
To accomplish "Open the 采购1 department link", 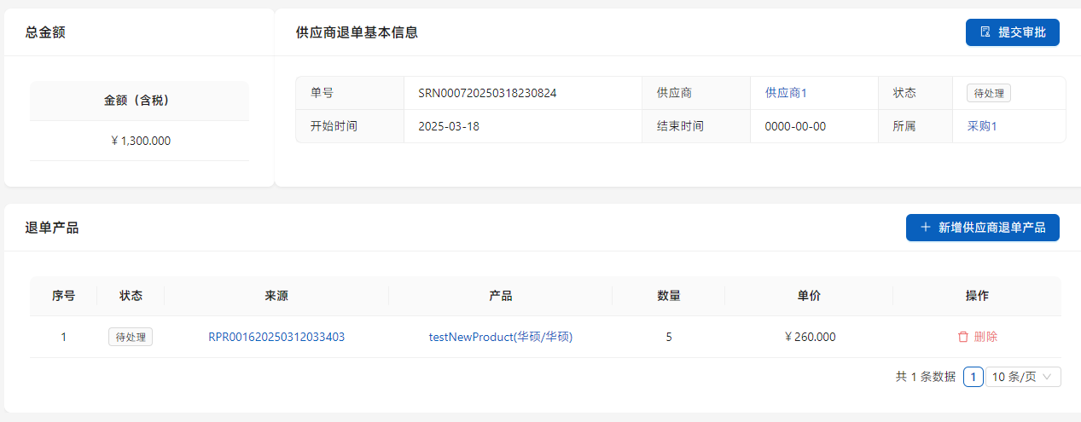I will (x=981, y=126).
